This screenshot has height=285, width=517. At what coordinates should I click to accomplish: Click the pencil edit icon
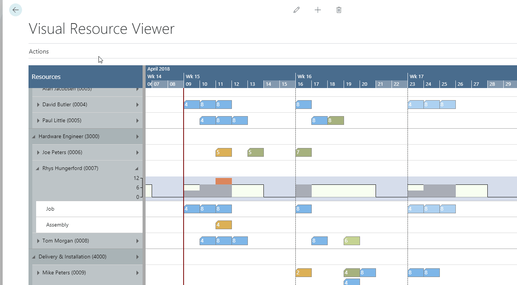297,10
